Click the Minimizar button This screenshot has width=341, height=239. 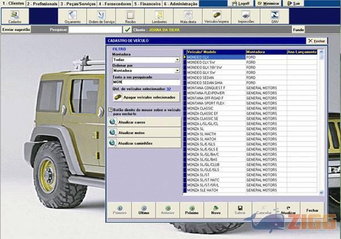[x=268, y=3]
